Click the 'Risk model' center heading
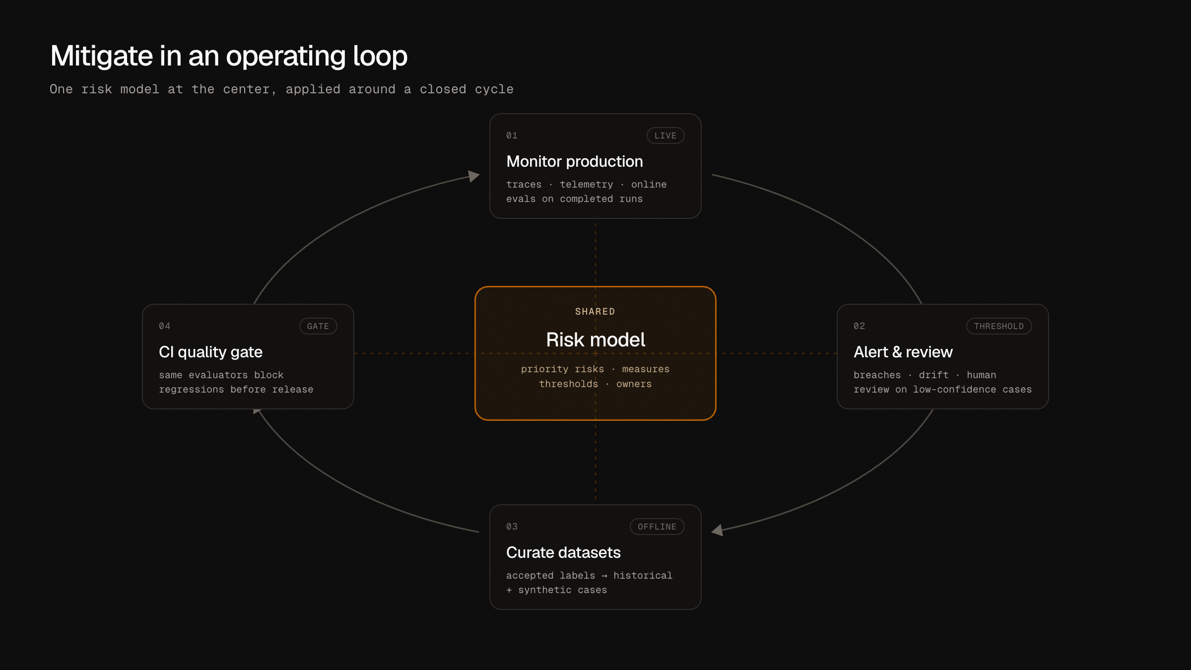The height and width of the screenshot is (670, 1191). pos(595,340)
